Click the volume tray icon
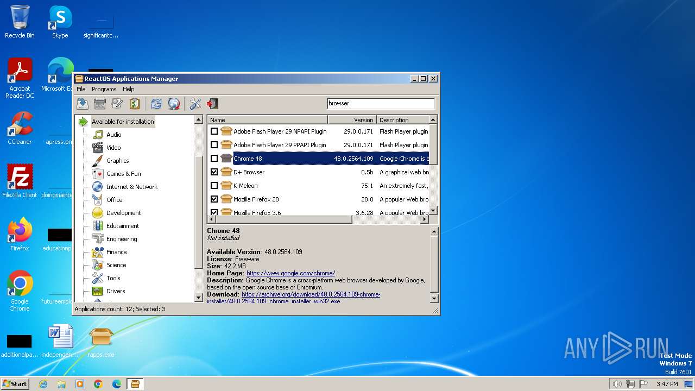 pos(617,384)
